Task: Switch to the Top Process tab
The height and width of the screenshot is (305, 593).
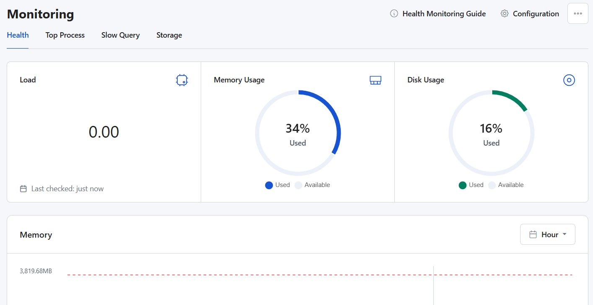Action: (x=65, y=35)
